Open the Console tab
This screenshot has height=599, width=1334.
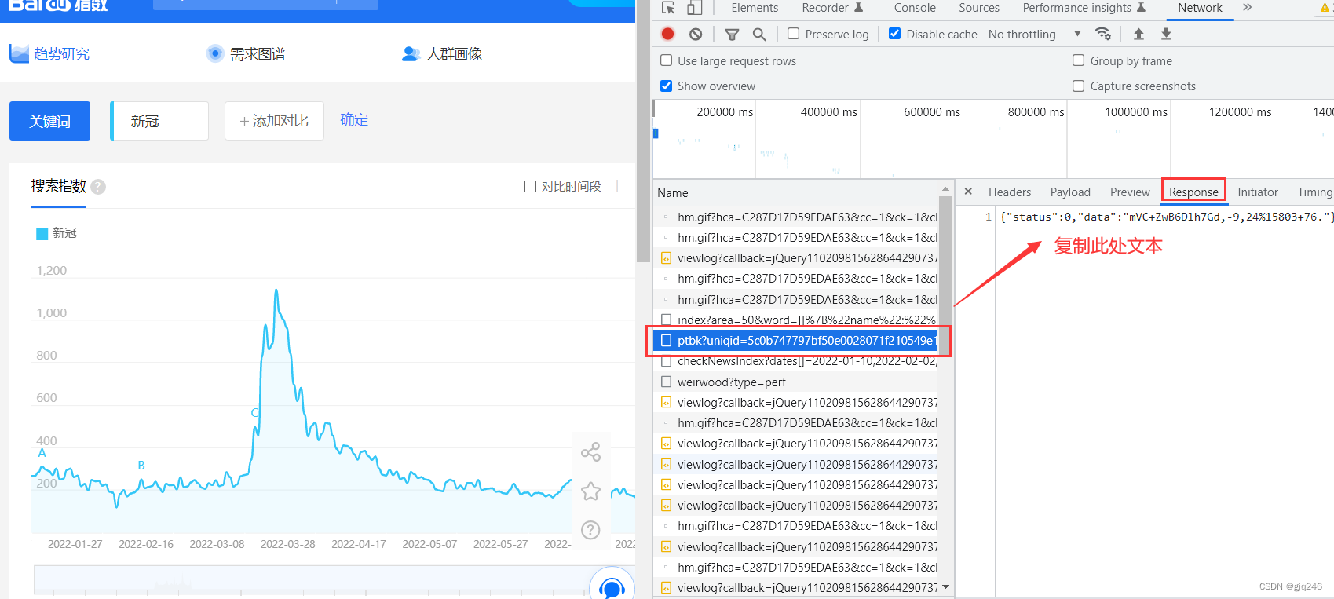point(915,8)
